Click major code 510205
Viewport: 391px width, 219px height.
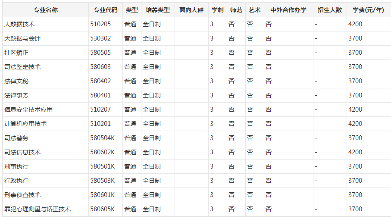[100, 24]
